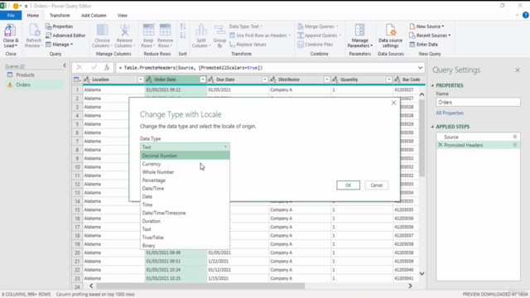The image size is (530, 298).
Task: Click Cancel in Change Type dialog
Action: click(x=376, y=185)
